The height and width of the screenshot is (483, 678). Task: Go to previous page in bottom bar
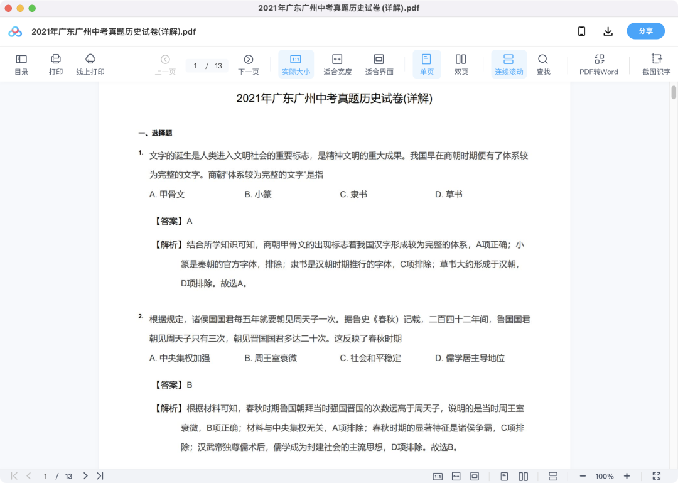(29, 476)
